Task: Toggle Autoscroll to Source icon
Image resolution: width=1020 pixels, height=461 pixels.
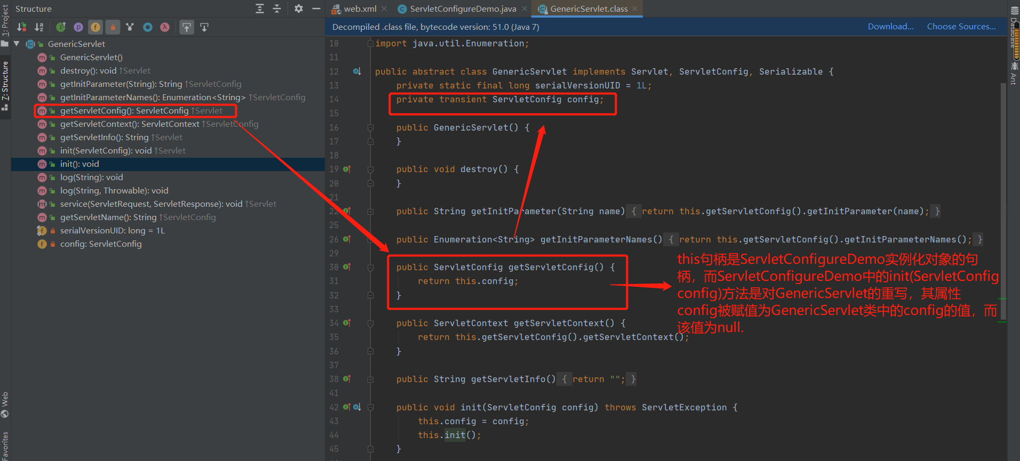Action: point(187,27)
